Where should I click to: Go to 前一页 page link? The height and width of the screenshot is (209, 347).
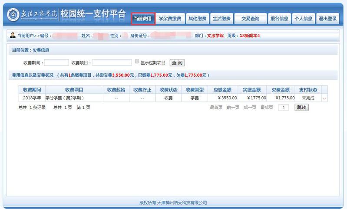pos(233,107)
